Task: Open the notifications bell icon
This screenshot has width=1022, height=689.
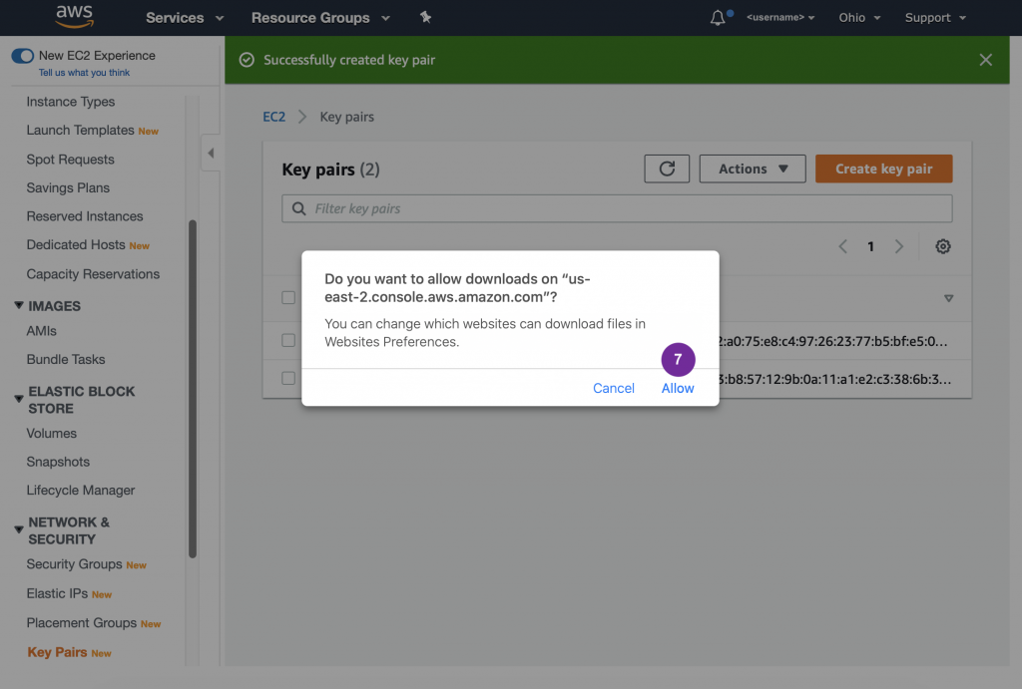Action: coord(718,18)
